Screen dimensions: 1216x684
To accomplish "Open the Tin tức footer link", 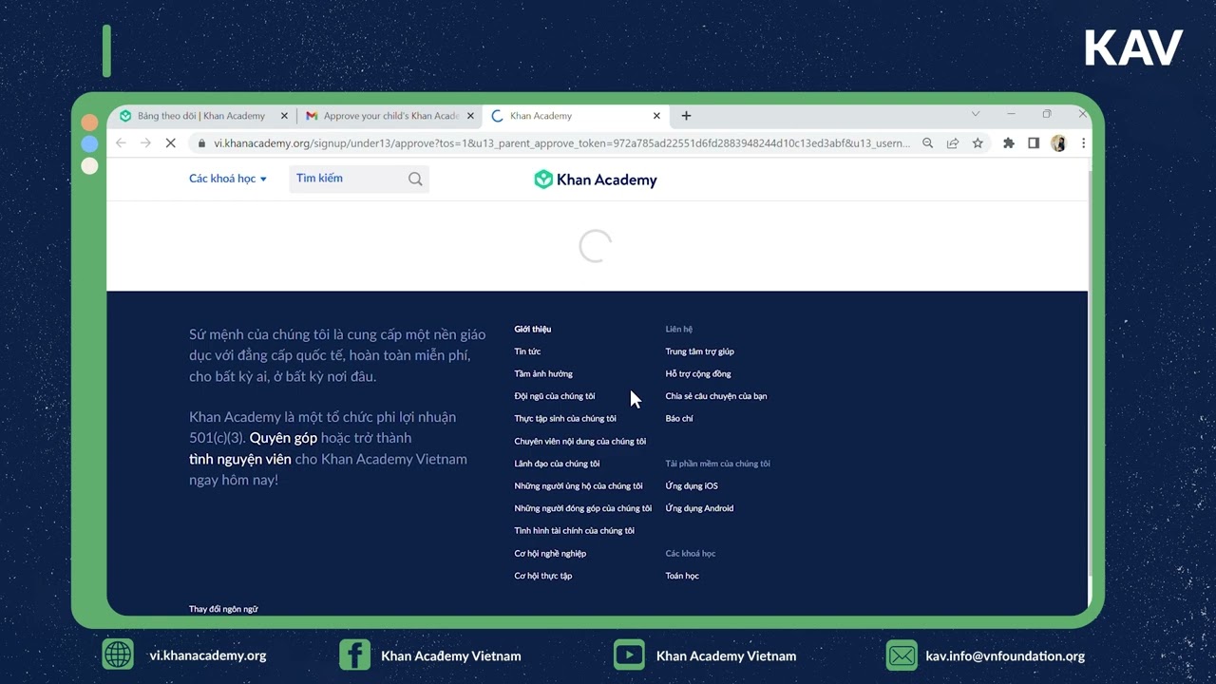I will (x=527, y=351).
